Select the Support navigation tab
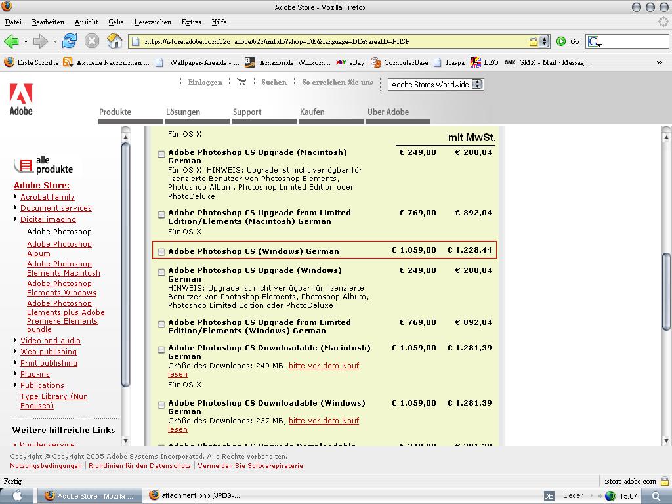The image size is (672, 504). [264, 115]
